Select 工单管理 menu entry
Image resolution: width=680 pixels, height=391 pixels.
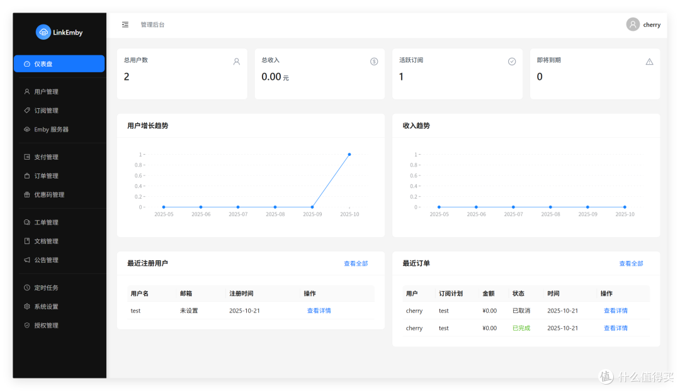tap(59, 222)
